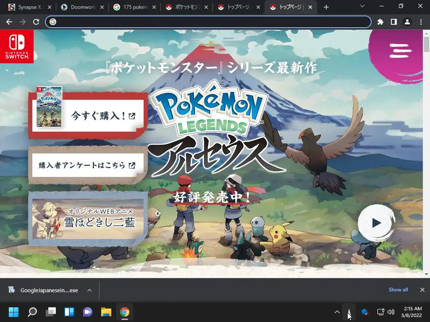This screenshot has height=322, width=430.
Task: Play the trailer video button
Action: click(376, 223)
